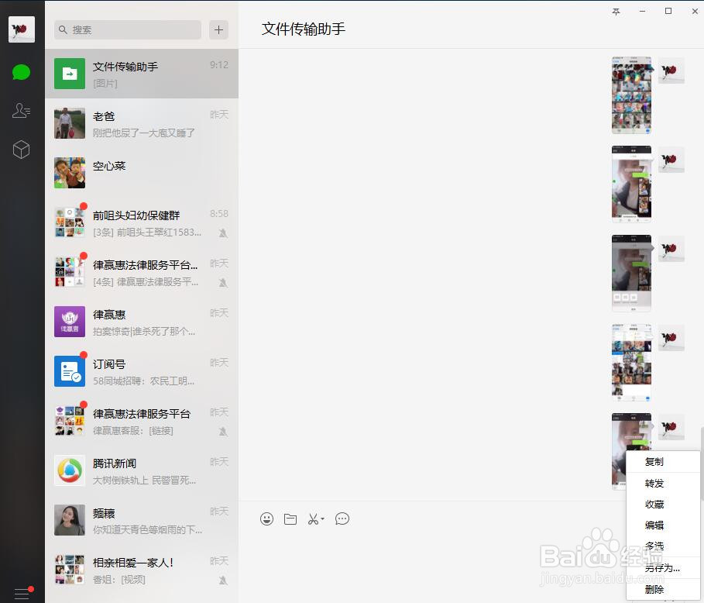704x603 pixels.
Task: Click the pin-to-top icon in title bar
Action: click(616, 12)
